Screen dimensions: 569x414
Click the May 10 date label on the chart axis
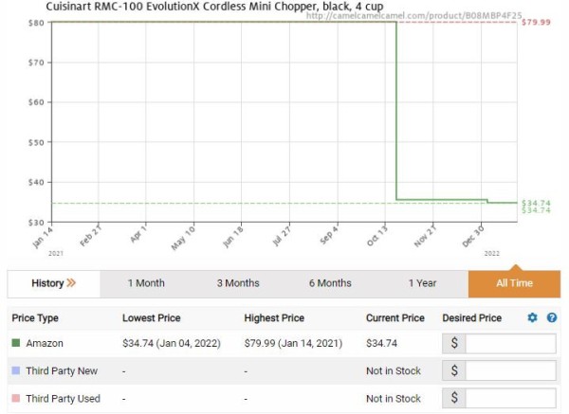[x=183, y=238]
